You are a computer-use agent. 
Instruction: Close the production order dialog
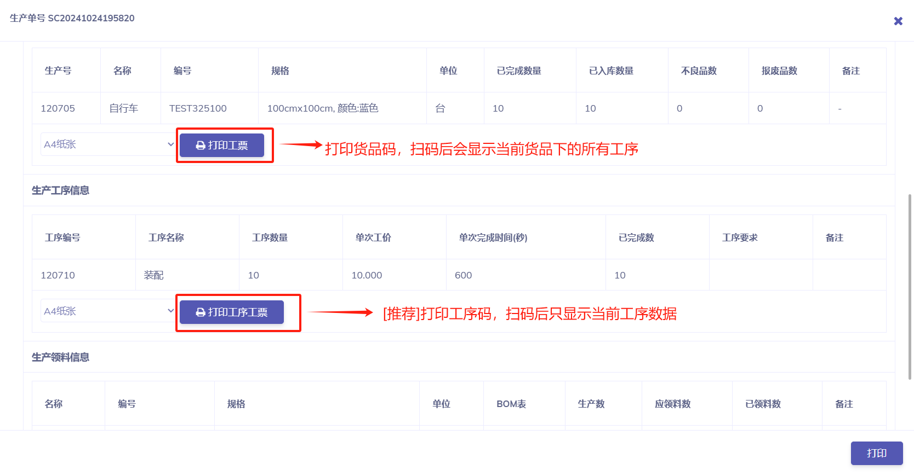pos(898,21)
